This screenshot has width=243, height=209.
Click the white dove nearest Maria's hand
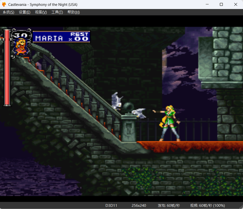click(139, 113)
